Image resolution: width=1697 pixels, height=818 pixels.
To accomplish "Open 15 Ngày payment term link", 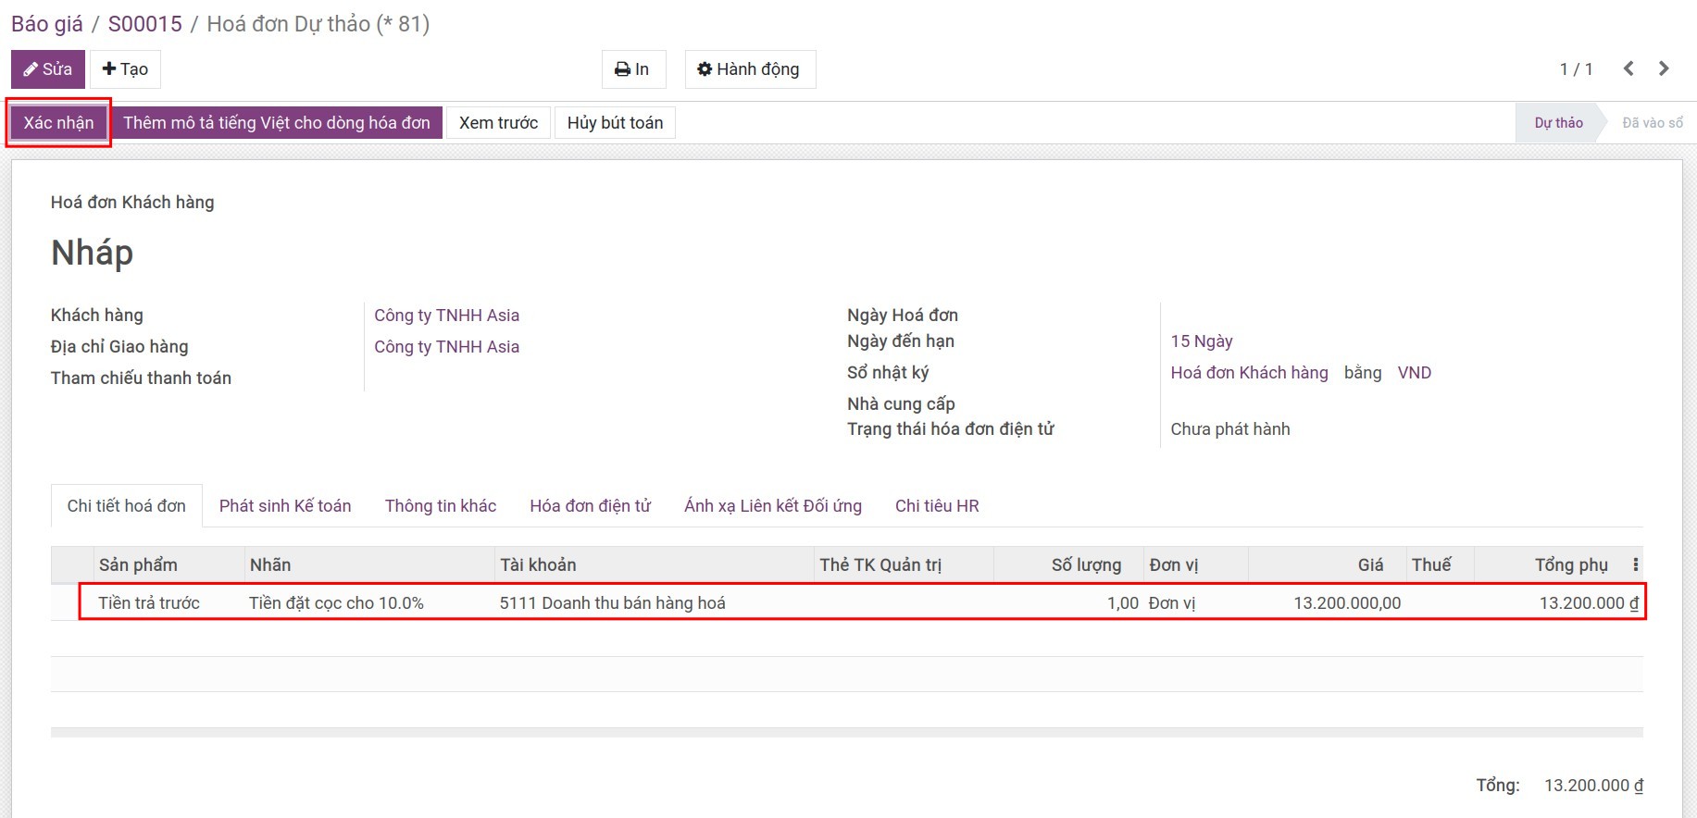I will (1202, 341).
